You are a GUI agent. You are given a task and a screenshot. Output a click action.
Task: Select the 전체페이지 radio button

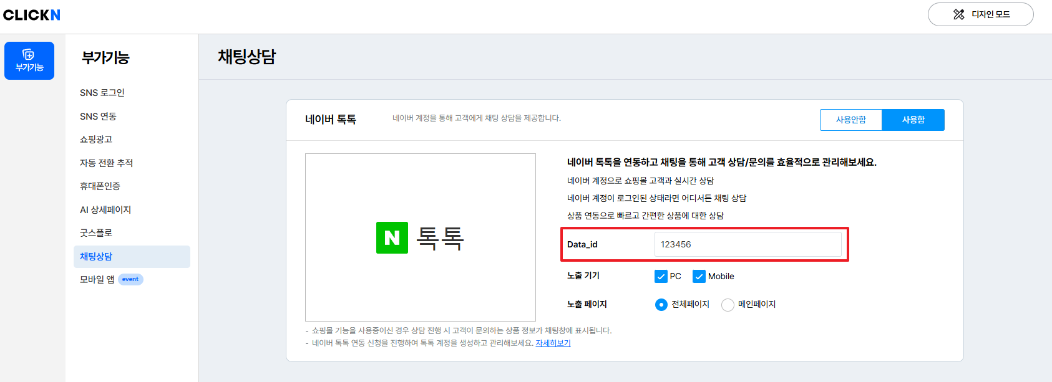[661, 305]
